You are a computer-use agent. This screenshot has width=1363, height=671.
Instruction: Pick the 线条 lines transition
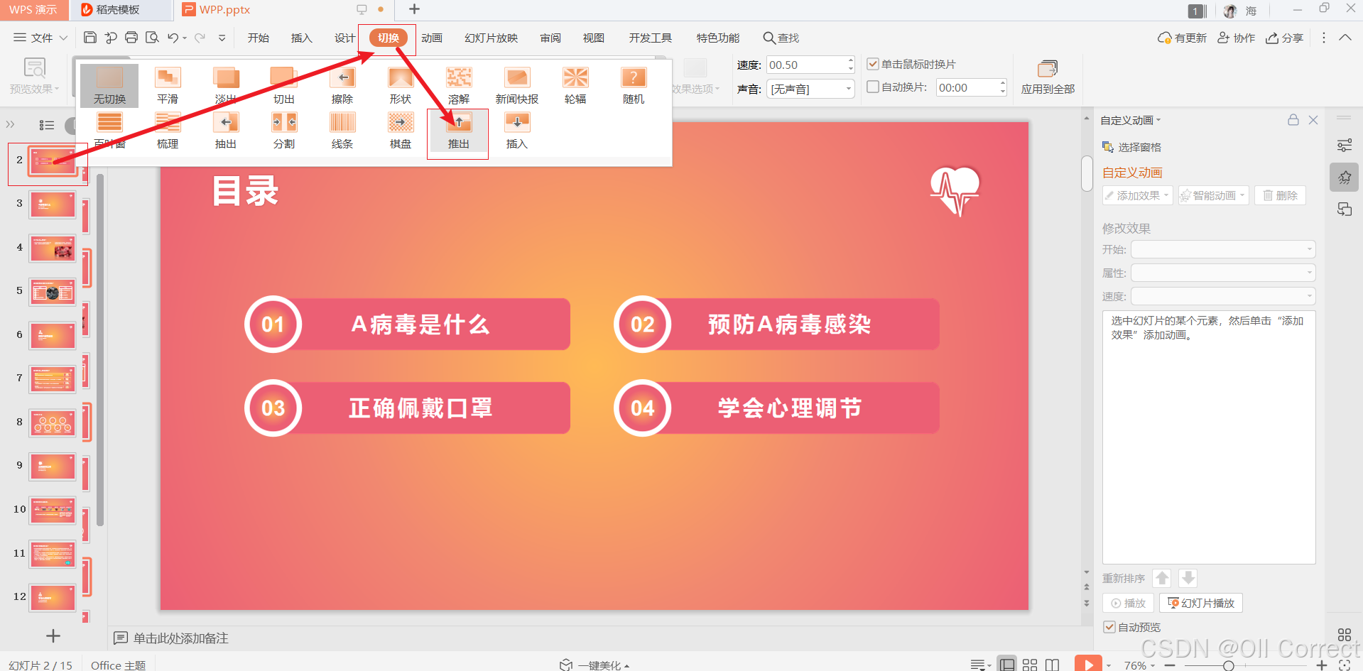coord(342,130)
